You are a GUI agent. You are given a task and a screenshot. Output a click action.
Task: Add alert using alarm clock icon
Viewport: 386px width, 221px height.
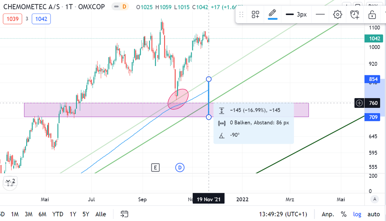click(x=355, y=15)
